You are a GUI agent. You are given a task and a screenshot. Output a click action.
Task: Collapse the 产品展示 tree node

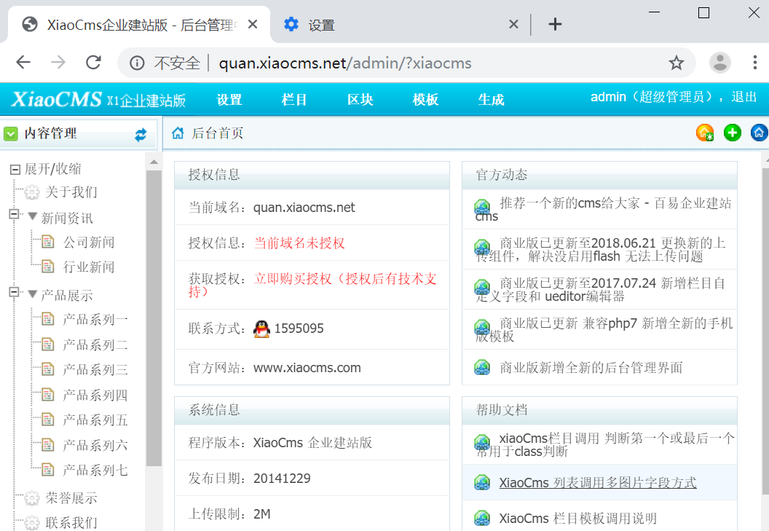point(14,293)
